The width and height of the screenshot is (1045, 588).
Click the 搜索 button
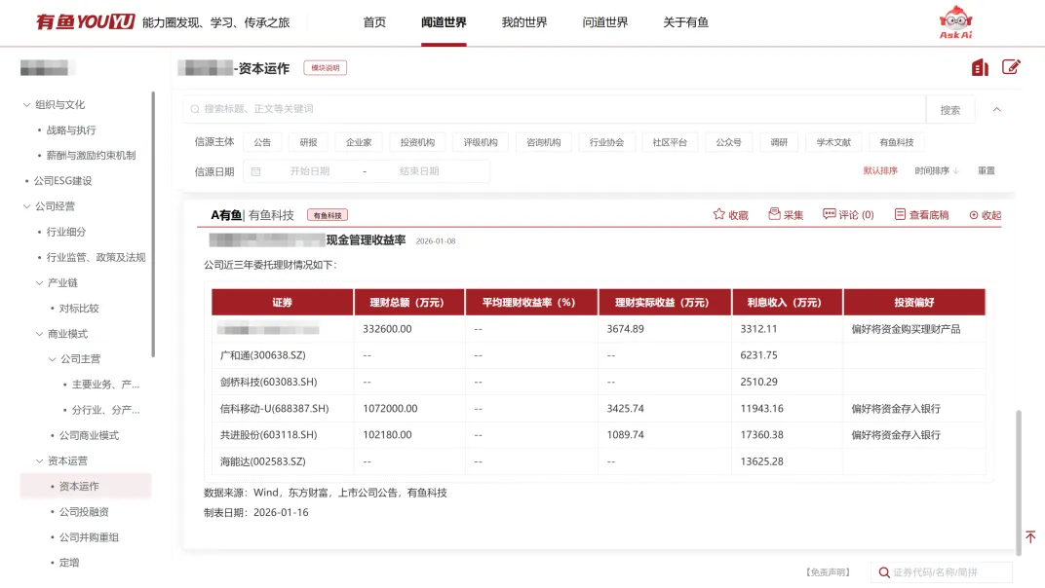click(x=950, y=110)
